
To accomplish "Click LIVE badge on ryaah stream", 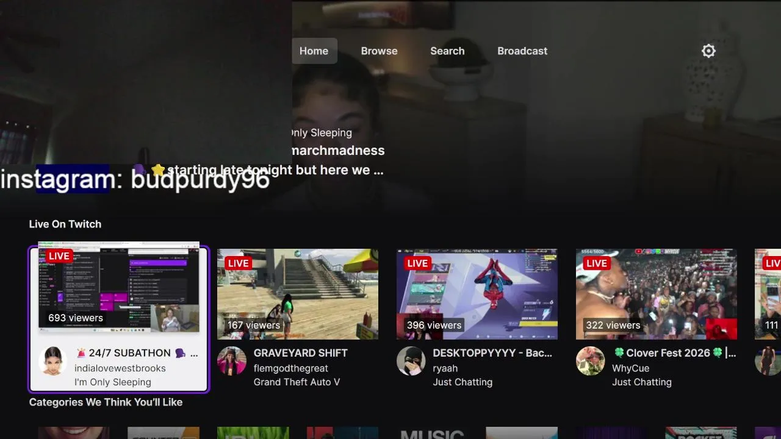I will (418, 263).
